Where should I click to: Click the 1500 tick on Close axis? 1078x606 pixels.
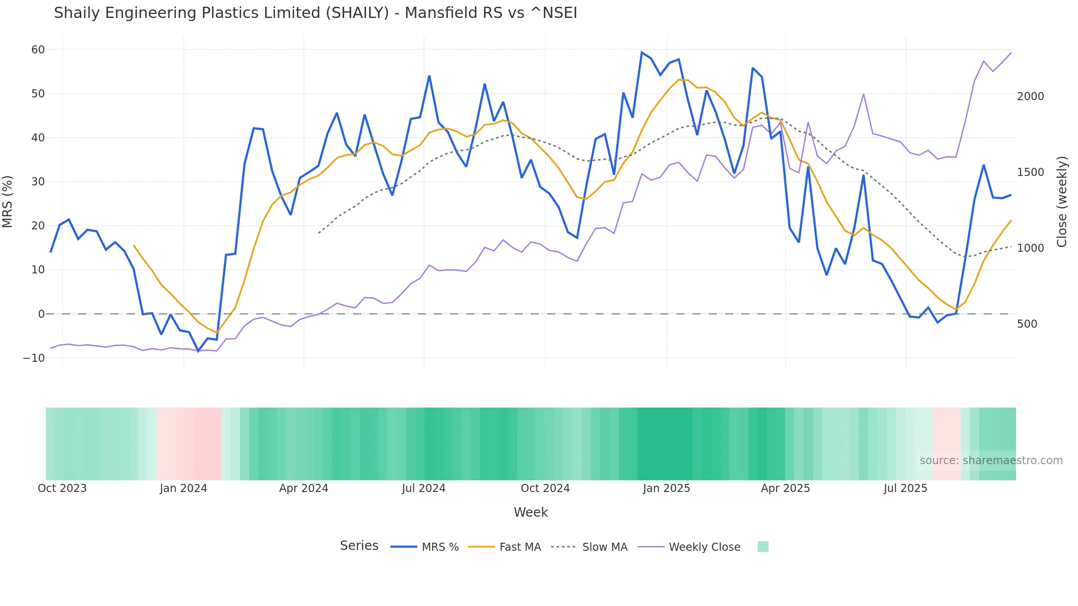pyautogui.click(x=1030, y=172)
